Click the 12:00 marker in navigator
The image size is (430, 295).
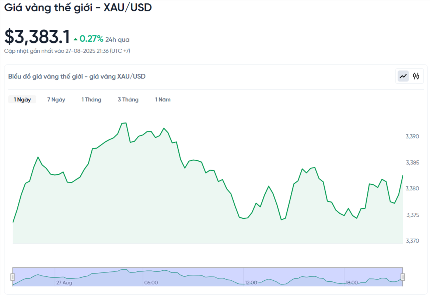pos(251,283)
